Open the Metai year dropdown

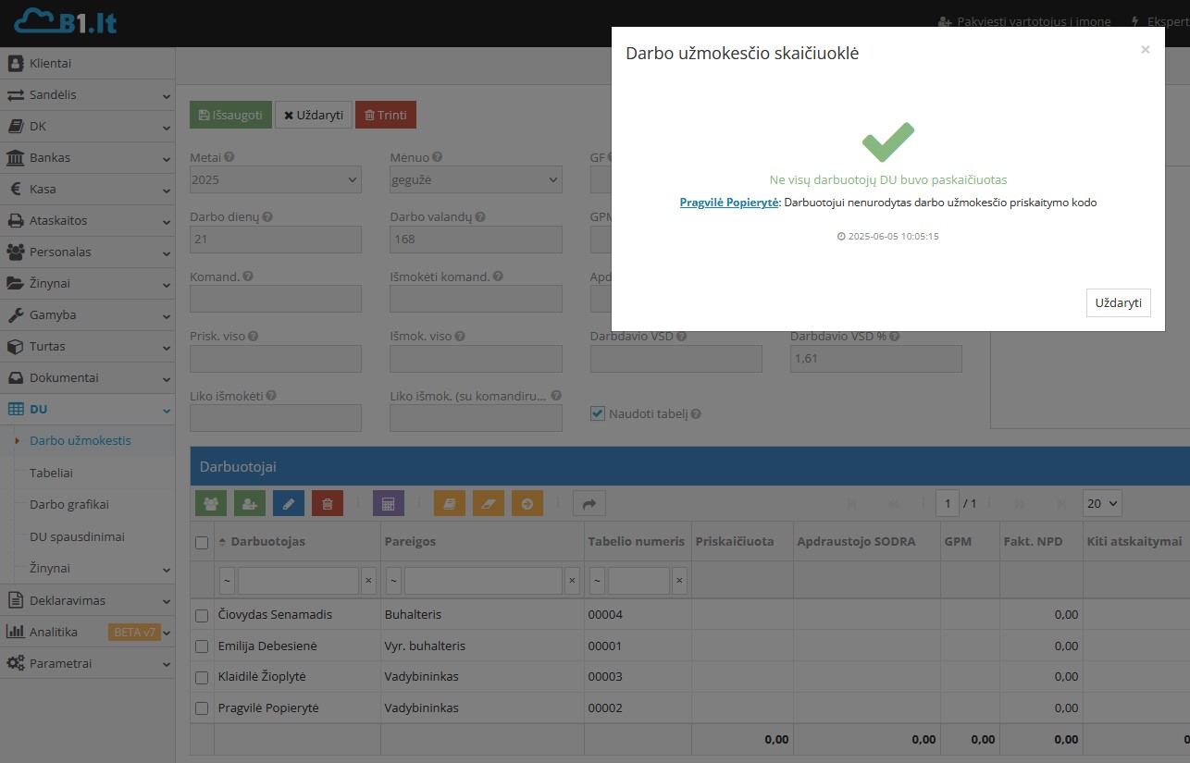[x=275, y=179]
